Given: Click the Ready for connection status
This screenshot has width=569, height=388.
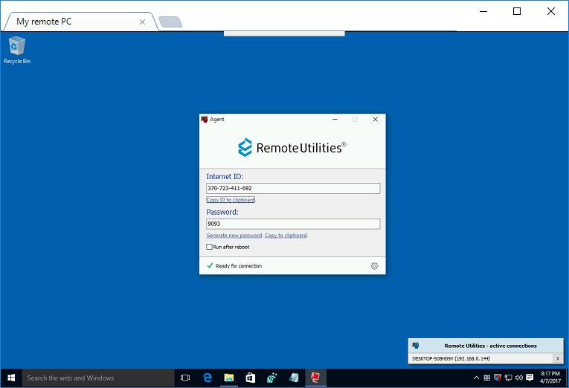Looking at the screenshot, I should coord(239,266).
